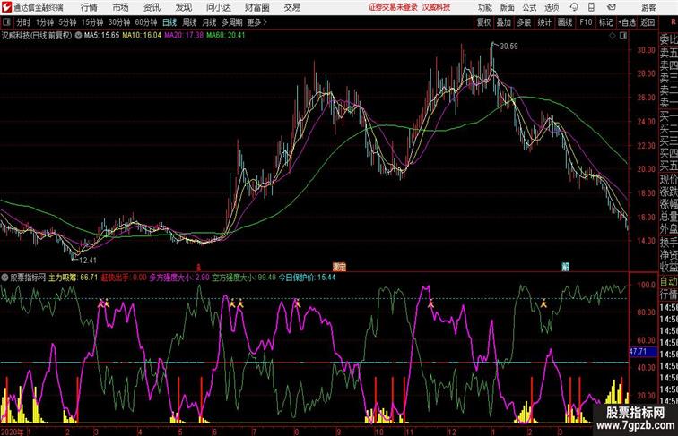Click the 多股 multi-stock button

(524, 22)
